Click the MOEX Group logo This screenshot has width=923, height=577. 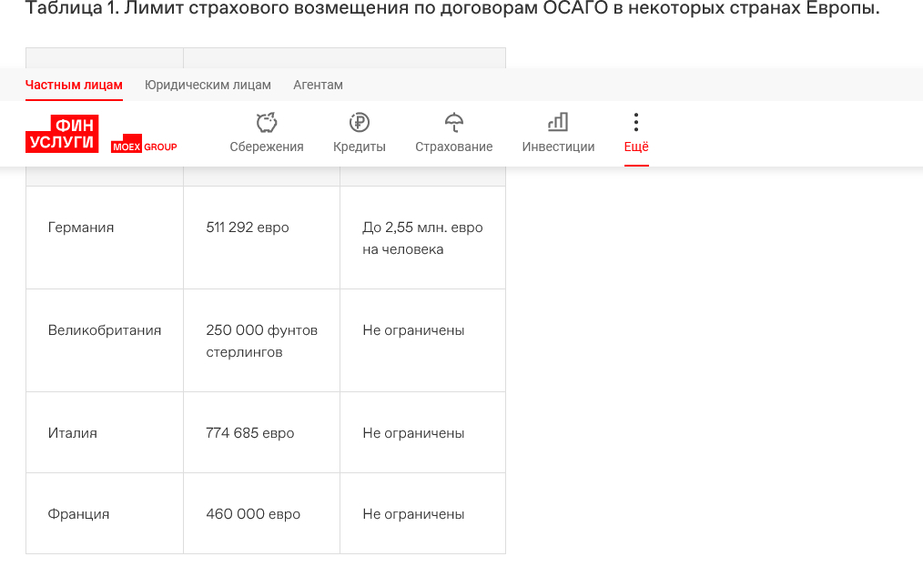pos(144,144)
